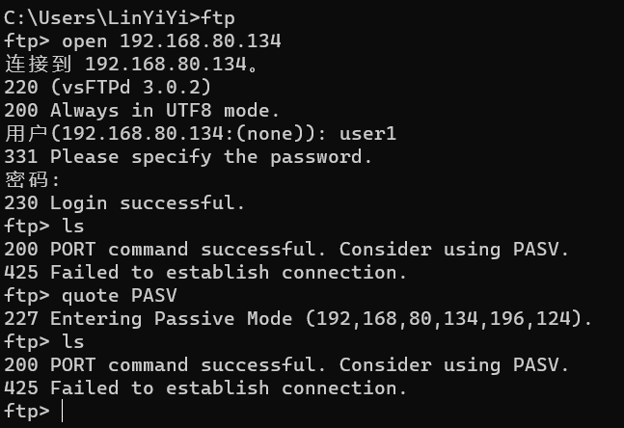Click the last "425 Failed to establish connection" line

[206, 388]
